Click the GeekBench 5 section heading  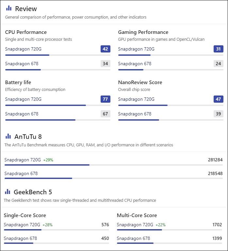coord(33,192)
